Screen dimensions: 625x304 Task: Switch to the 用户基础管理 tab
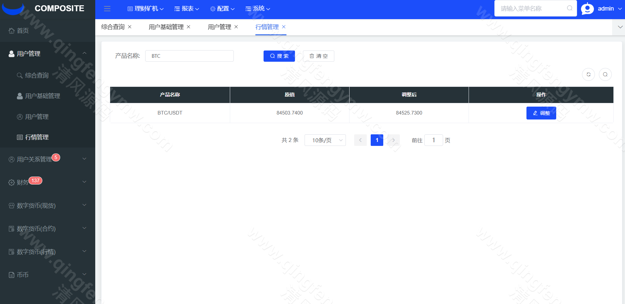pos(166,27)
